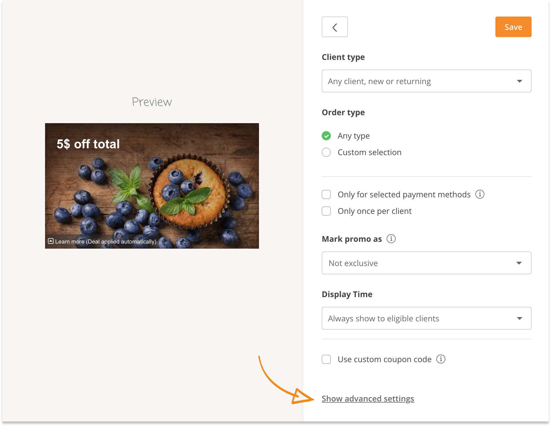Click the caret icon on the Learn more banner
This screenshot has height=426, width=551.
[x=50, y=241]
